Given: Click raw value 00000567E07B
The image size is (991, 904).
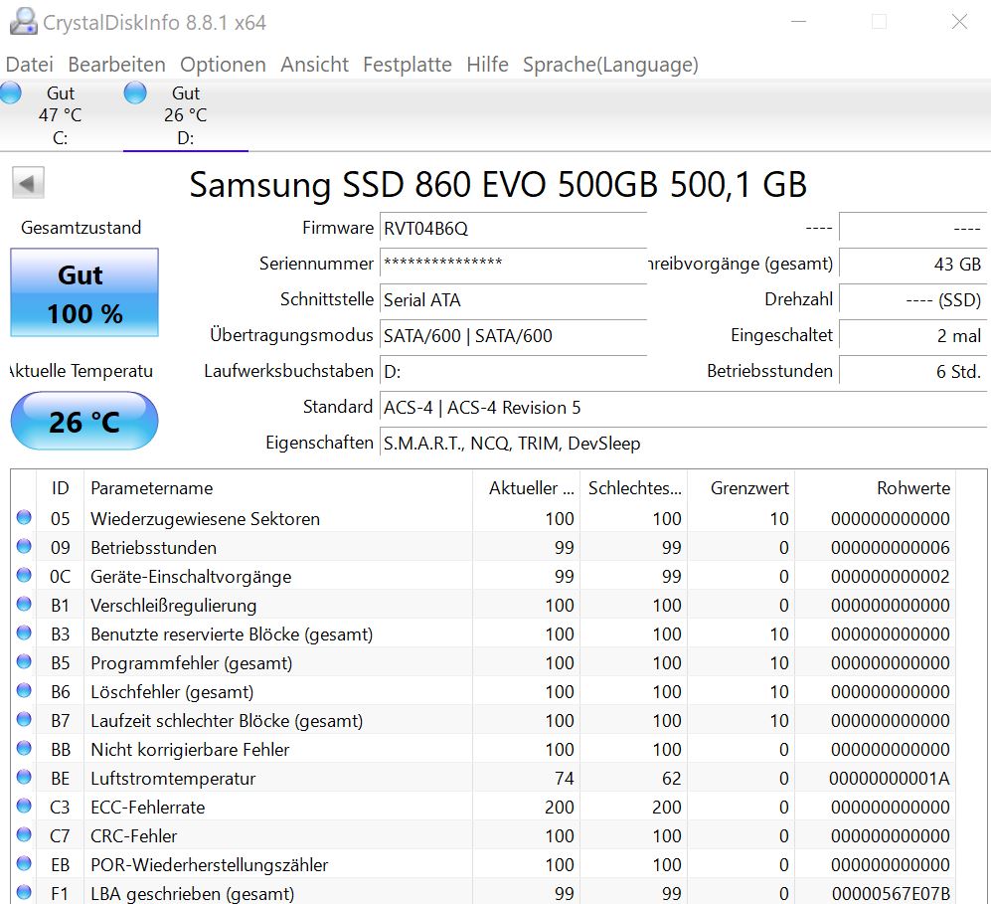Looking at the screenshot, I should pyautogui.click(x=891, y=894).
